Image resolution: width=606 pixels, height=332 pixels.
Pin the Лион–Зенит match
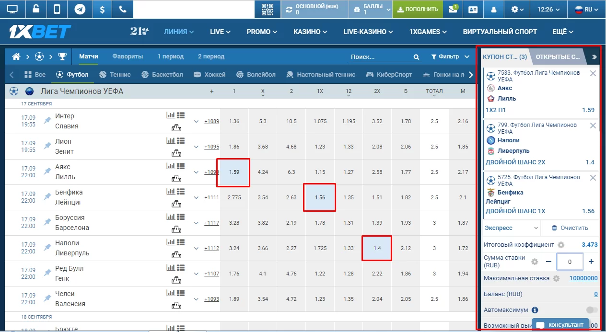coord(47,146)
